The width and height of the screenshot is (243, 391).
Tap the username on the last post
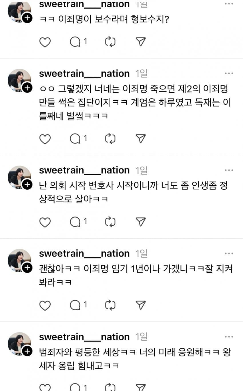coord(84,337)
